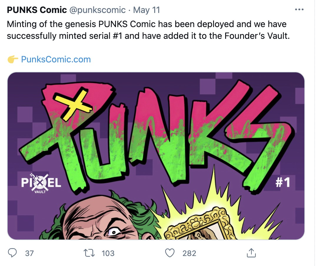The image size is (322, 266).
Task: Click the pointing hand emoji
Action: tap(13, 59)
